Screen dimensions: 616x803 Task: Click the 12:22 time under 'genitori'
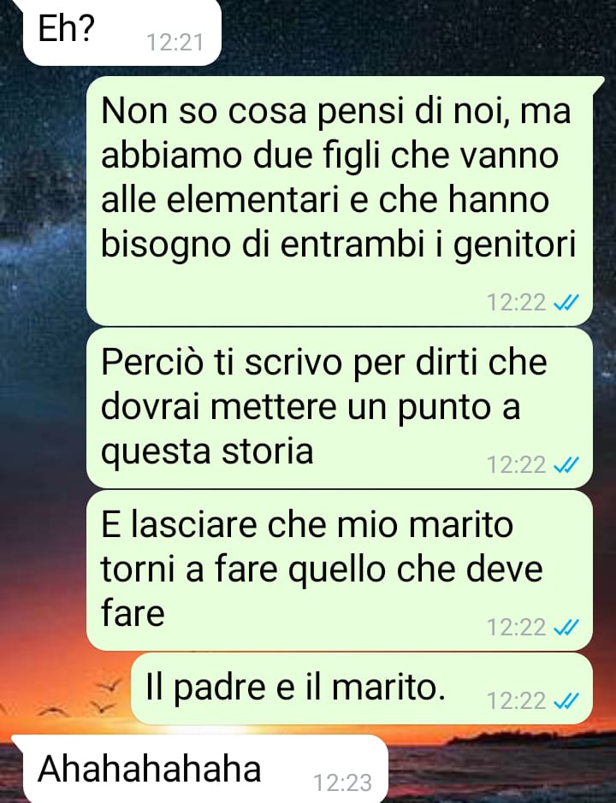pos(516,303)
